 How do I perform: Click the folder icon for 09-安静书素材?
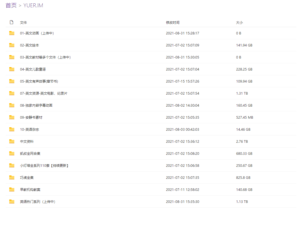point(12,117)
